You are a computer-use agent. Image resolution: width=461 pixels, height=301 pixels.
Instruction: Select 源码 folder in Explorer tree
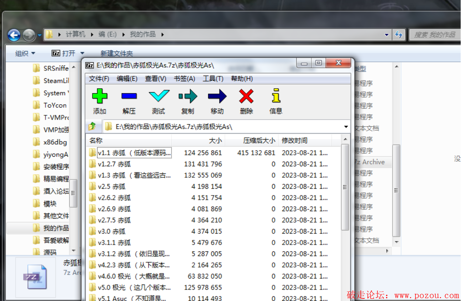pos(45,253)
